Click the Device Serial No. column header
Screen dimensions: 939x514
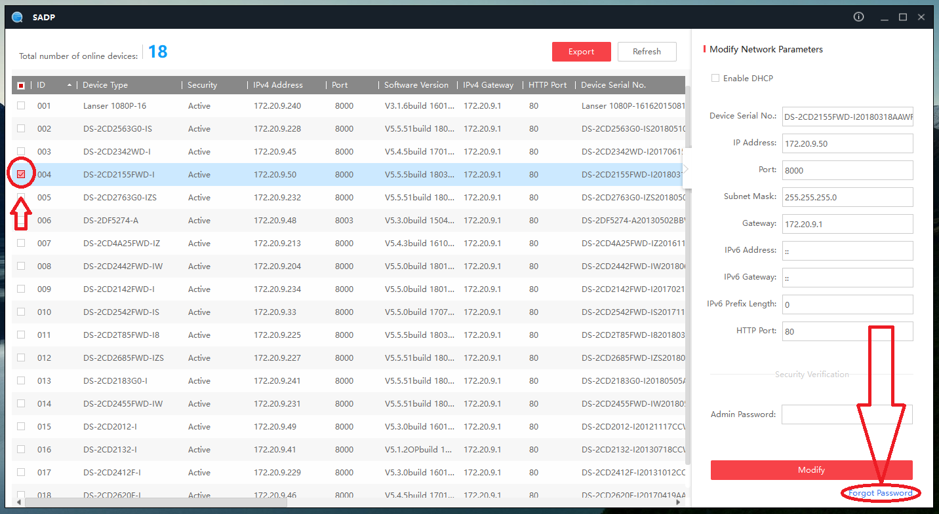click(x=613, y=85)
